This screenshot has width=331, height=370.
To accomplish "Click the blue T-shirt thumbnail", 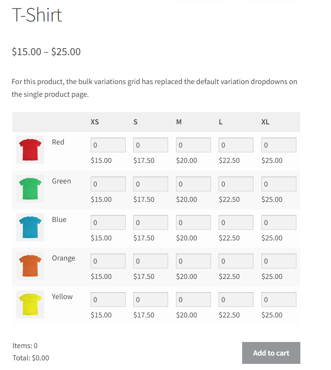I will [30, 227].
